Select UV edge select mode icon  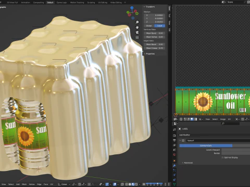pyautogui.click(x=189, y=119)
